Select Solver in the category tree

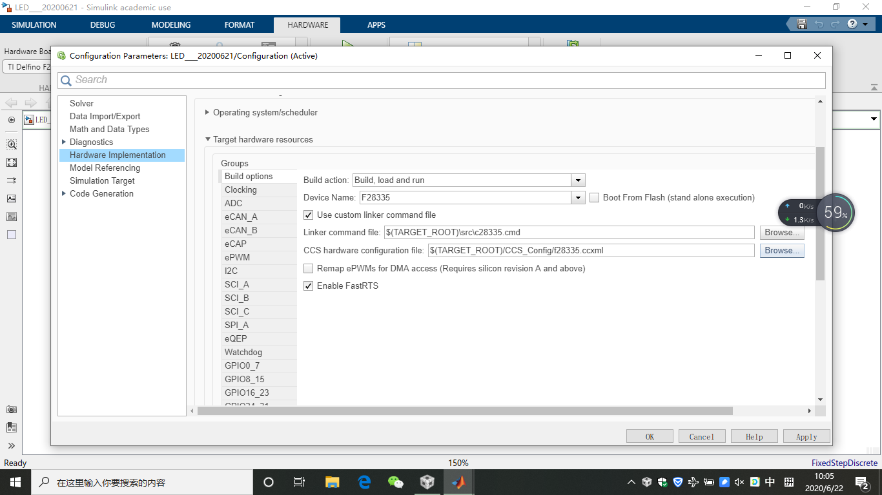81,103
